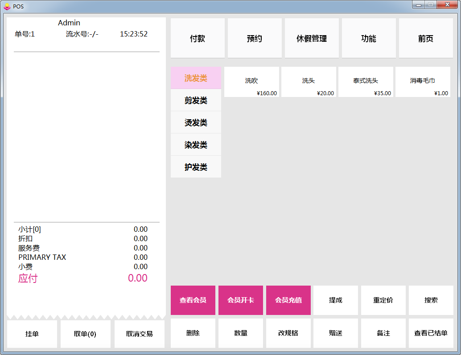461x355 pixels.
Task: Go to 前页 previous page
Action: pyautogui.click(x=425, y=39)
